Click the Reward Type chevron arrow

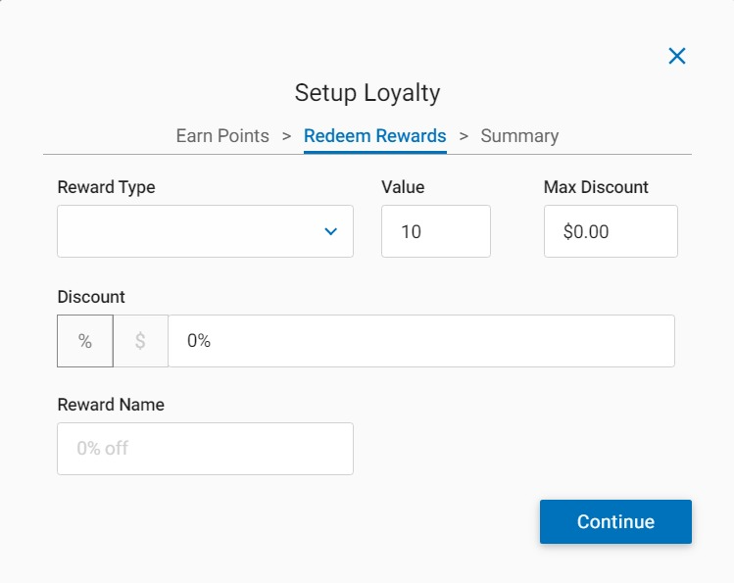(x=330, y=231)
